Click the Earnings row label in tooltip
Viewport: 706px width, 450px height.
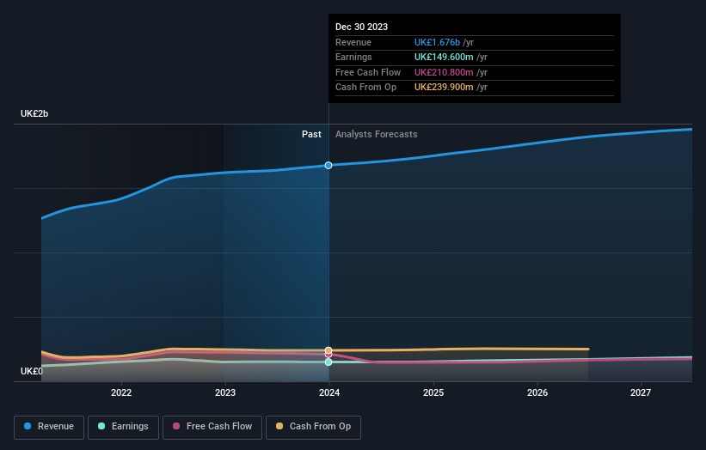tap(353, 57)
